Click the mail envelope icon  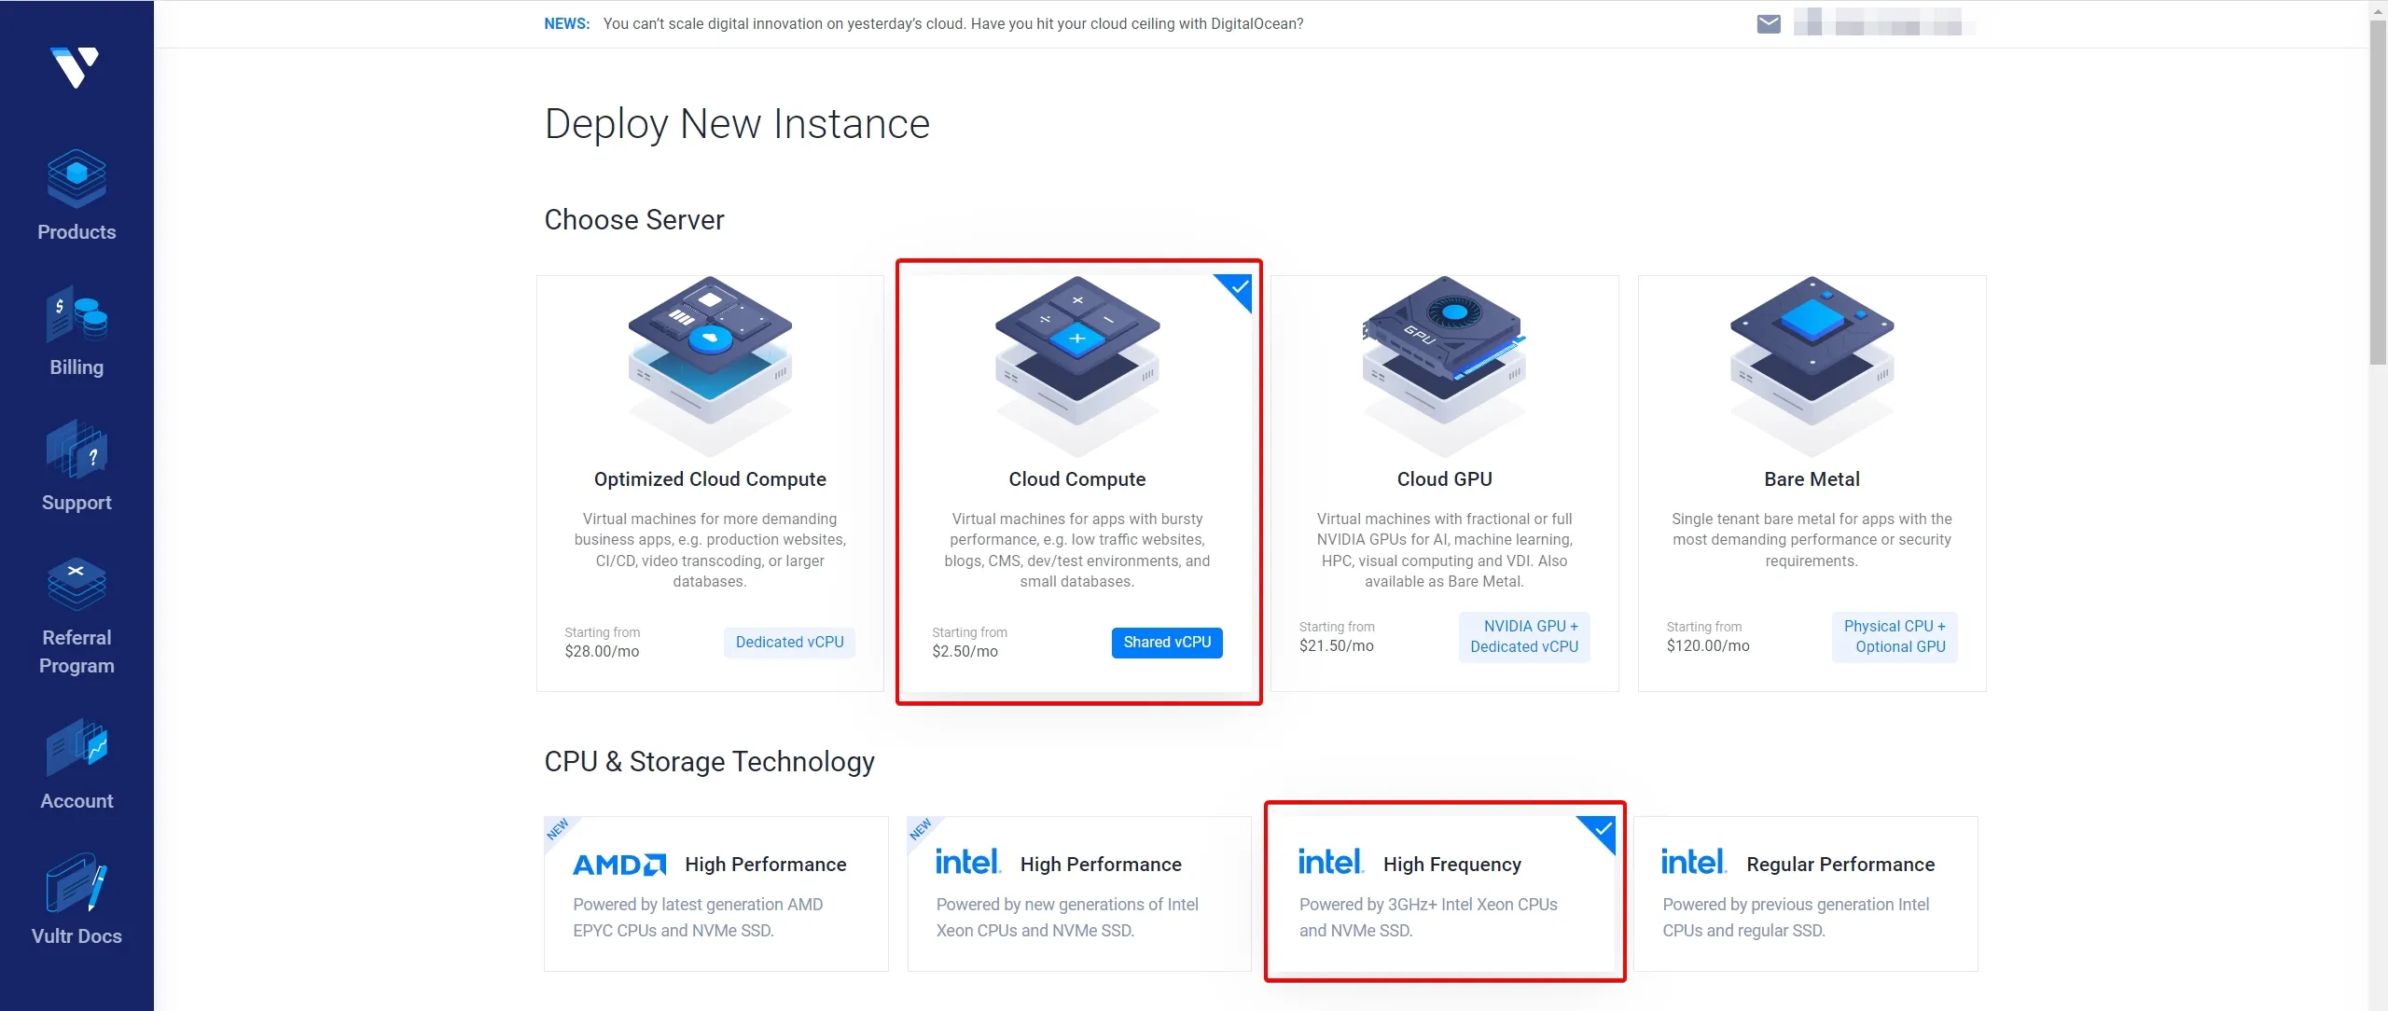1768,23
